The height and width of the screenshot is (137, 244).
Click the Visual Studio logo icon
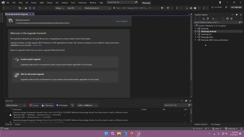(3, 3)
